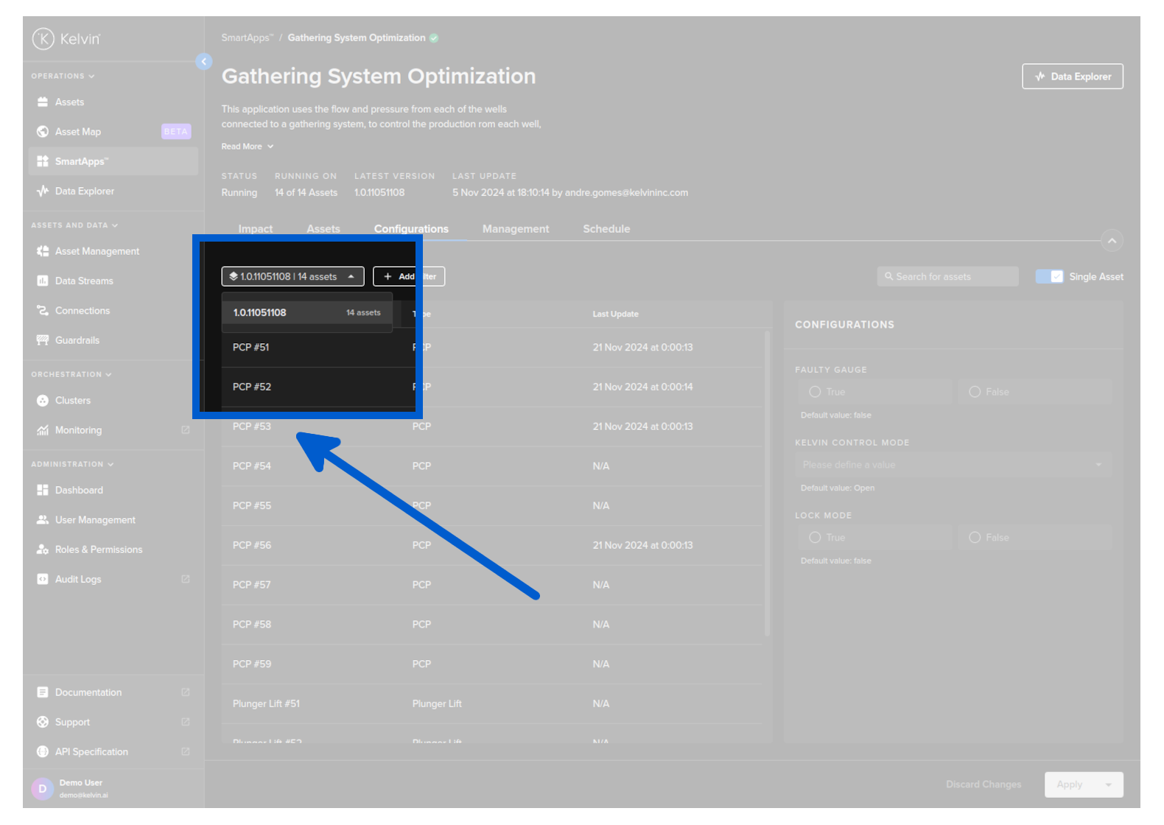Click the Assets icon in sidebar
This screenshot has width=1164, height=825.
click(43, 102)
